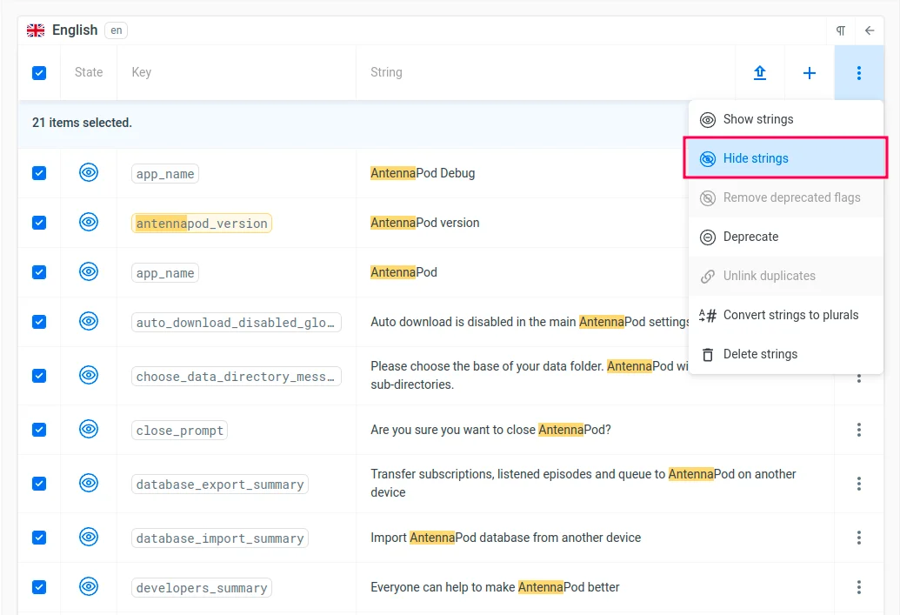Image resolution: width=900 pixels, height=615 pixels.
Task: Open three-dot menu for database_import_summary row
Action: (x=859, y=538)
